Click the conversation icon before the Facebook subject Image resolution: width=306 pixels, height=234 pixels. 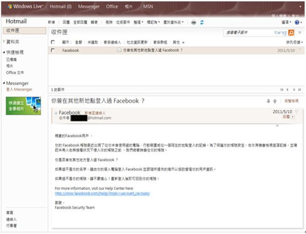coord(119,50)
